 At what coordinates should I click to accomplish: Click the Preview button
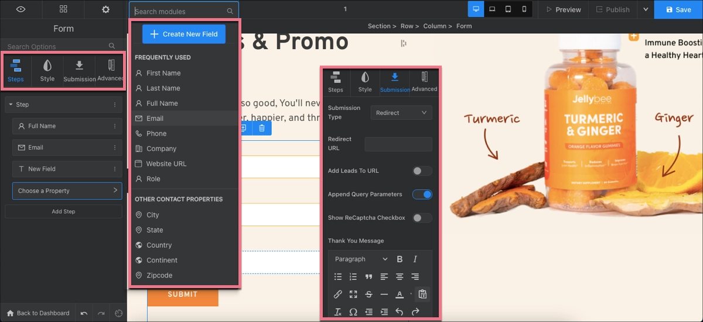[564, 9]
